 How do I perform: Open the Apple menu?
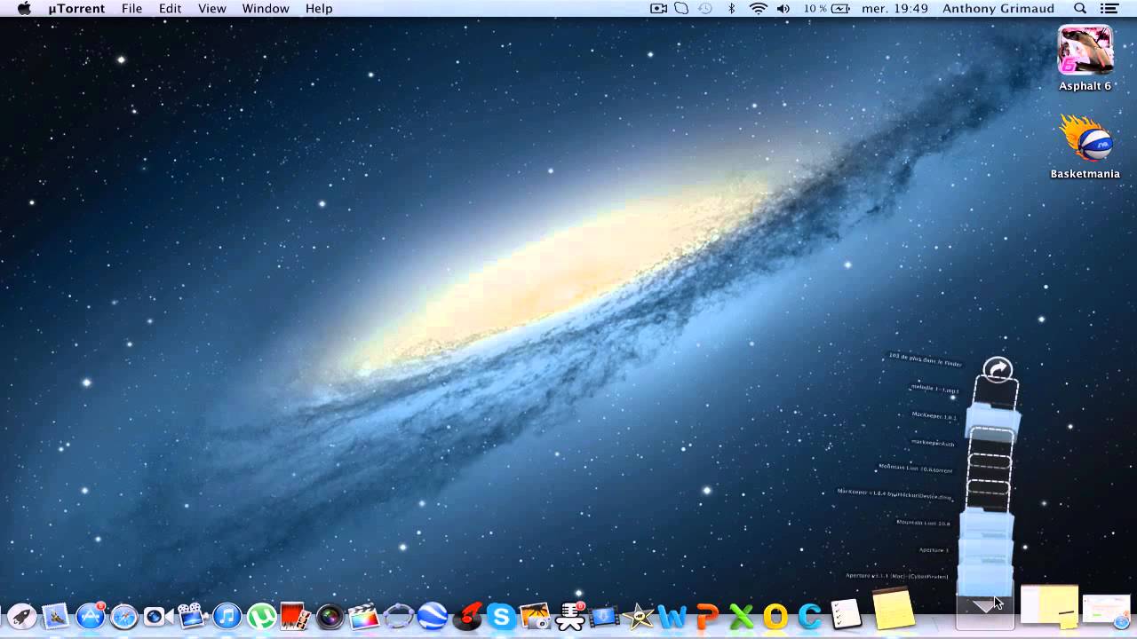24,8
